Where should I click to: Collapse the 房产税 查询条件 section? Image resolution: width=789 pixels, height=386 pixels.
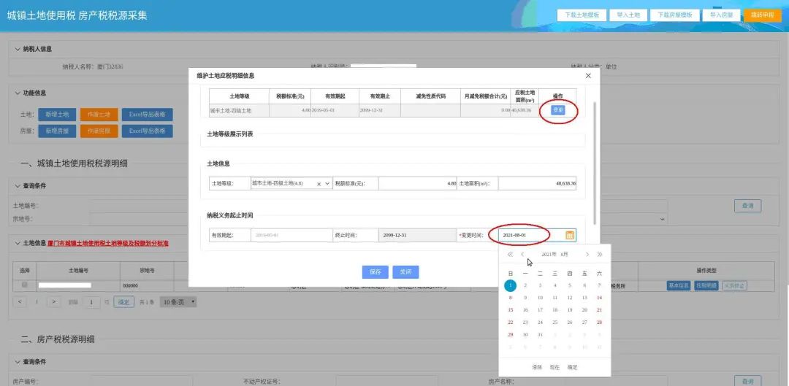click(18, 362)
